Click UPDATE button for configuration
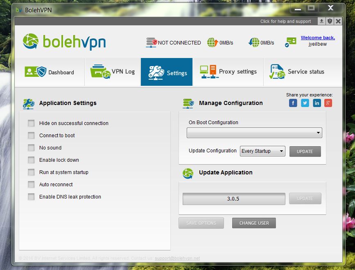Viewport: 355px width, 270px height. [x=305, y=152]
